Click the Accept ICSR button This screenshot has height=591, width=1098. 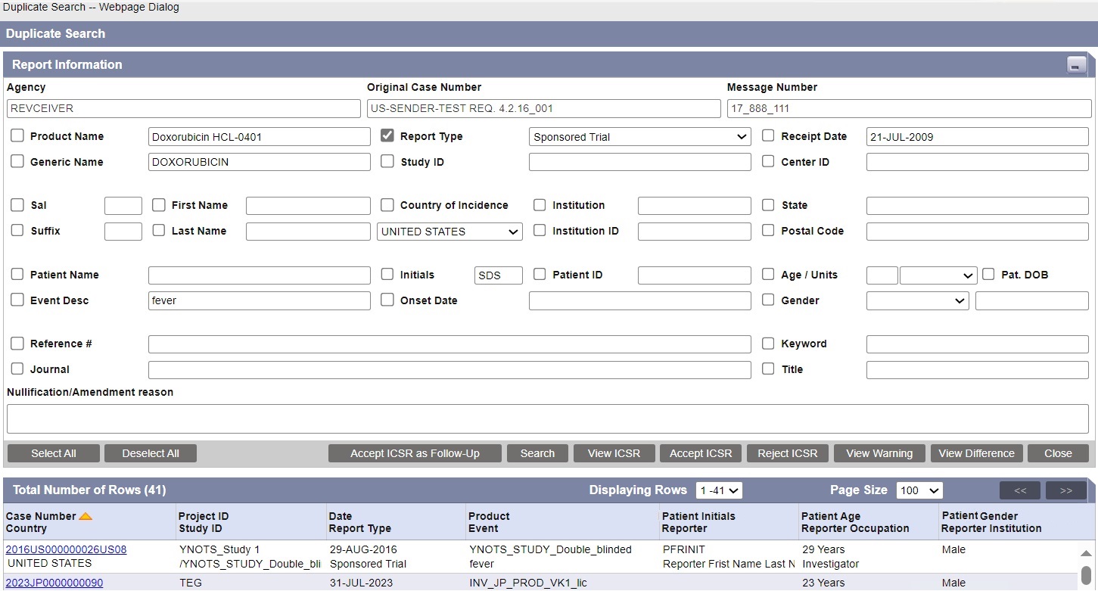[x=701, y=453]
